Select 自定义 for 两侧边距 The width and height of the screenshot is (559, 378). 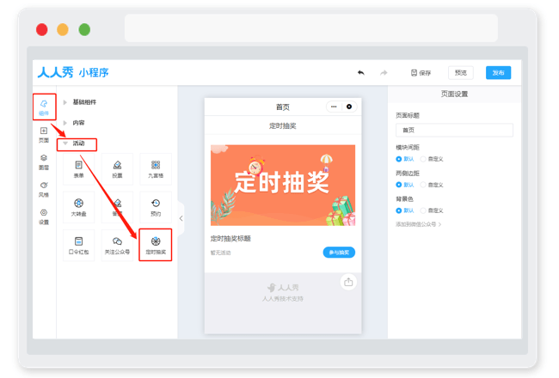(432, 185)
